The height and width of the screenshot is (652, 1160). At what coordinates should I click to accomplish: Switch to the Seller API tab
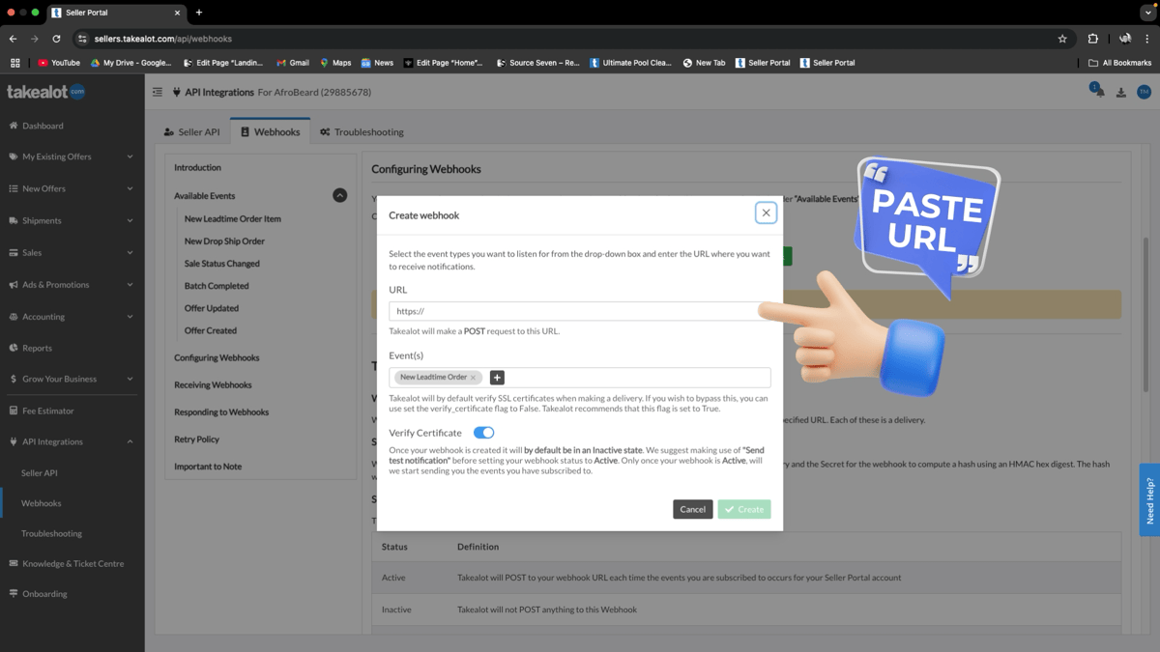pyautogui.click(x=191, y=132)
